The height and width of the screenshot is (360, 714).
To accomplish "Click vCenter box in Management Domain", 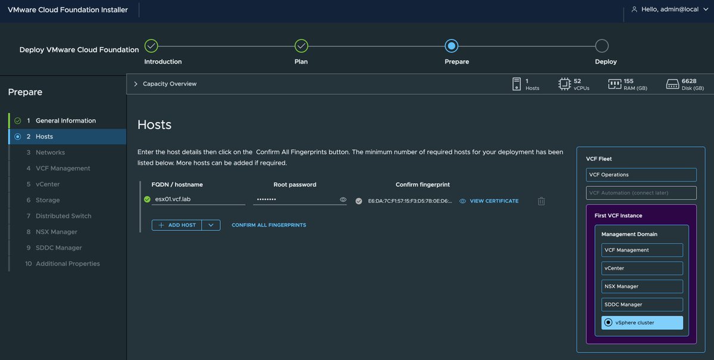I will (642, 268).
